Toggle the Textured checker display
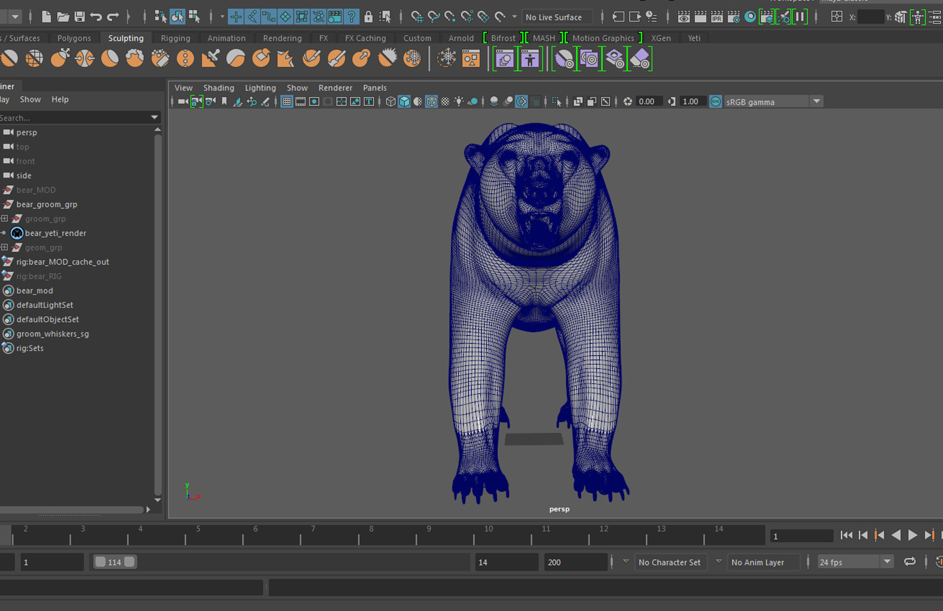Viewport: 943px width, 611px height. 445,102
